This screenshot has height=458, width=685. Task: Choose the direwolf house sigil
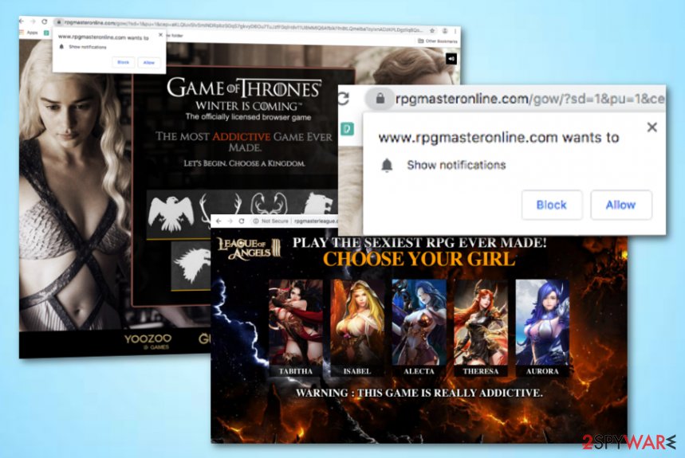tap(191, 264)
